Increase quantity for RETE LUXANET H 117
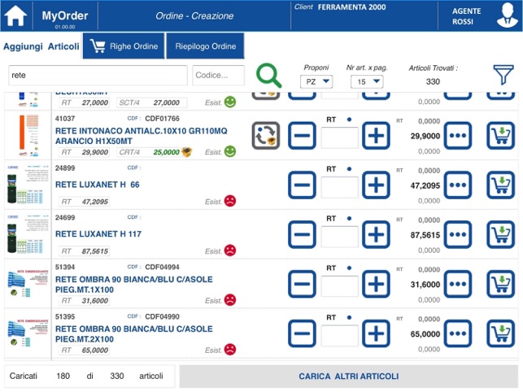 point(376,234)
